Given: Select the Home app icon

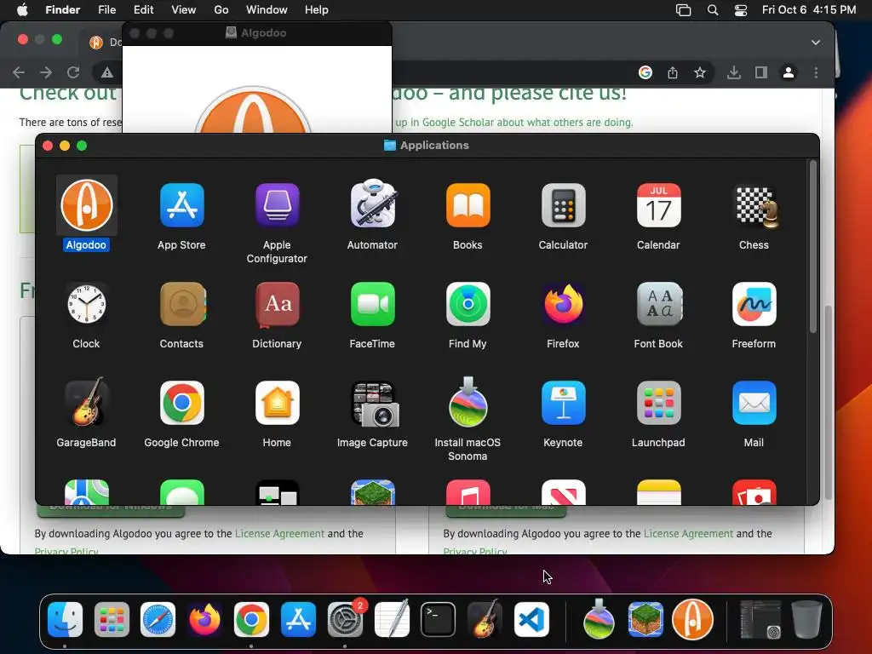Looking at the screenshot, I should 277,403.
